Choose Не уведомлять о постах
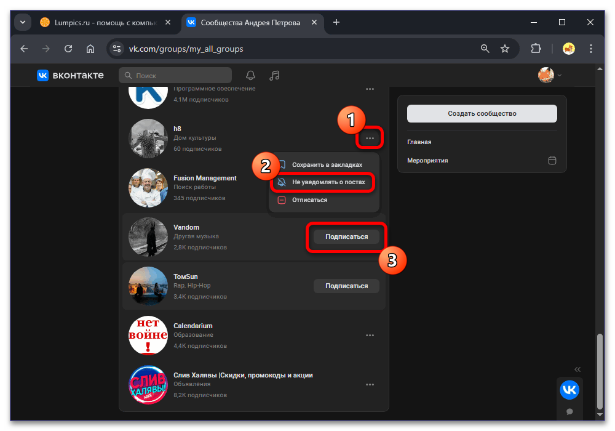The height and width of the screenshot is (431, 615). click(324, 182)
